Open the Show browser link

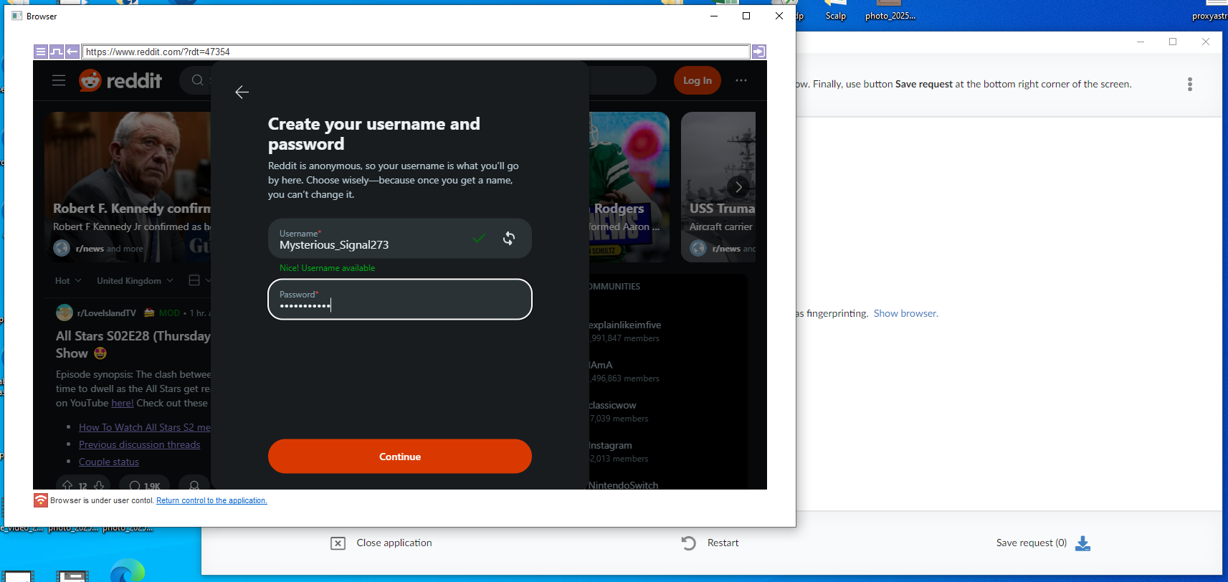(905, 313)
